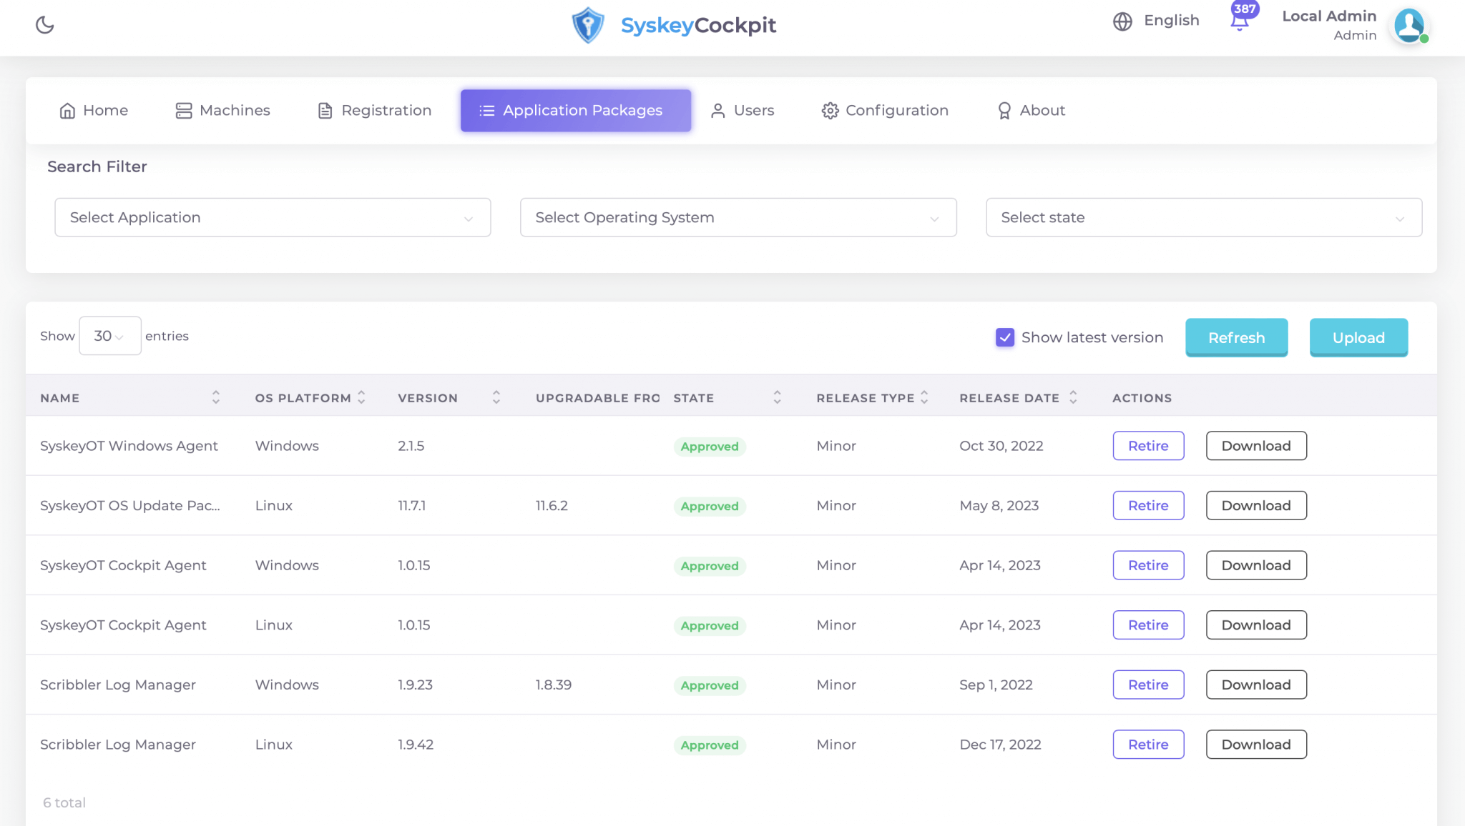Sort by Name column arrows
This screenshot has width=1465, height=826.
(215, 398)
